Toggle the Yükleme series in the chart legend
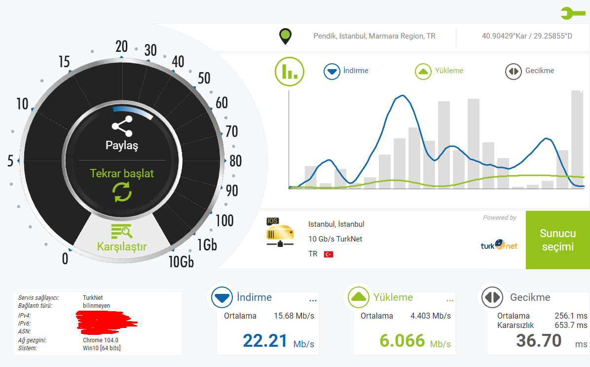The height and width of the screenshot is (367, 590). point(439,71)
